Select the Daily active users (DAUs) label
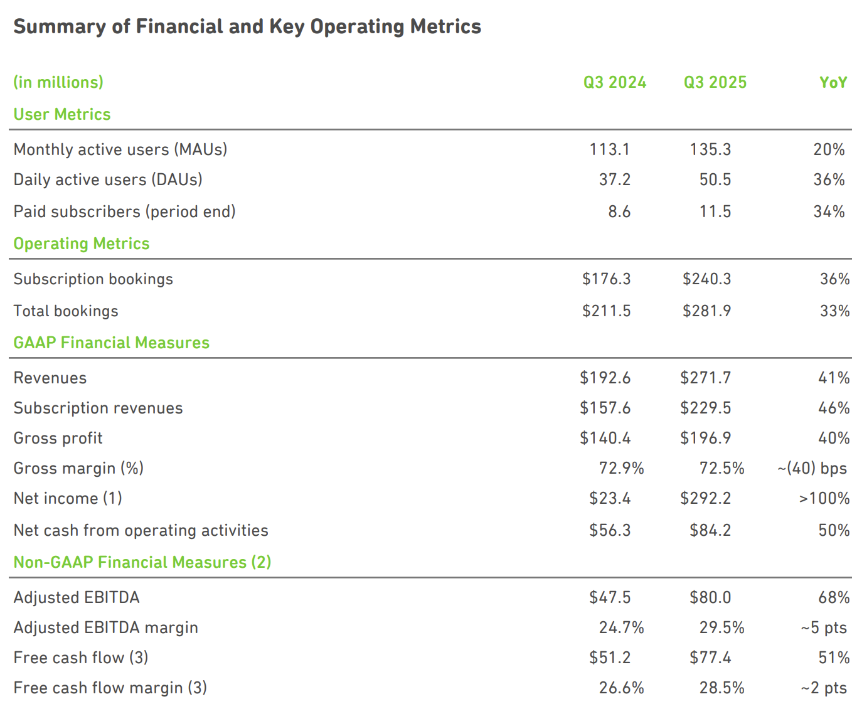Viewport: 857px width, 709px height. pyautogui.click(x=108, y=179)
